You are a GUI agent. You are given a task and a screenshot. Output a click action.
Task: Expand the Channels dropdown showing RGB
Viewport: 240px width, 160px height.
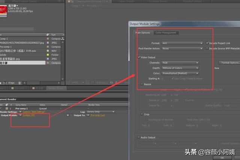pyautogui.click(x=180, y=63)
